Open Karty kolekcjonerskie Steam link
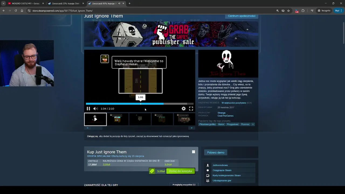This screenshot has height=194, width=345. pos(227,175)
